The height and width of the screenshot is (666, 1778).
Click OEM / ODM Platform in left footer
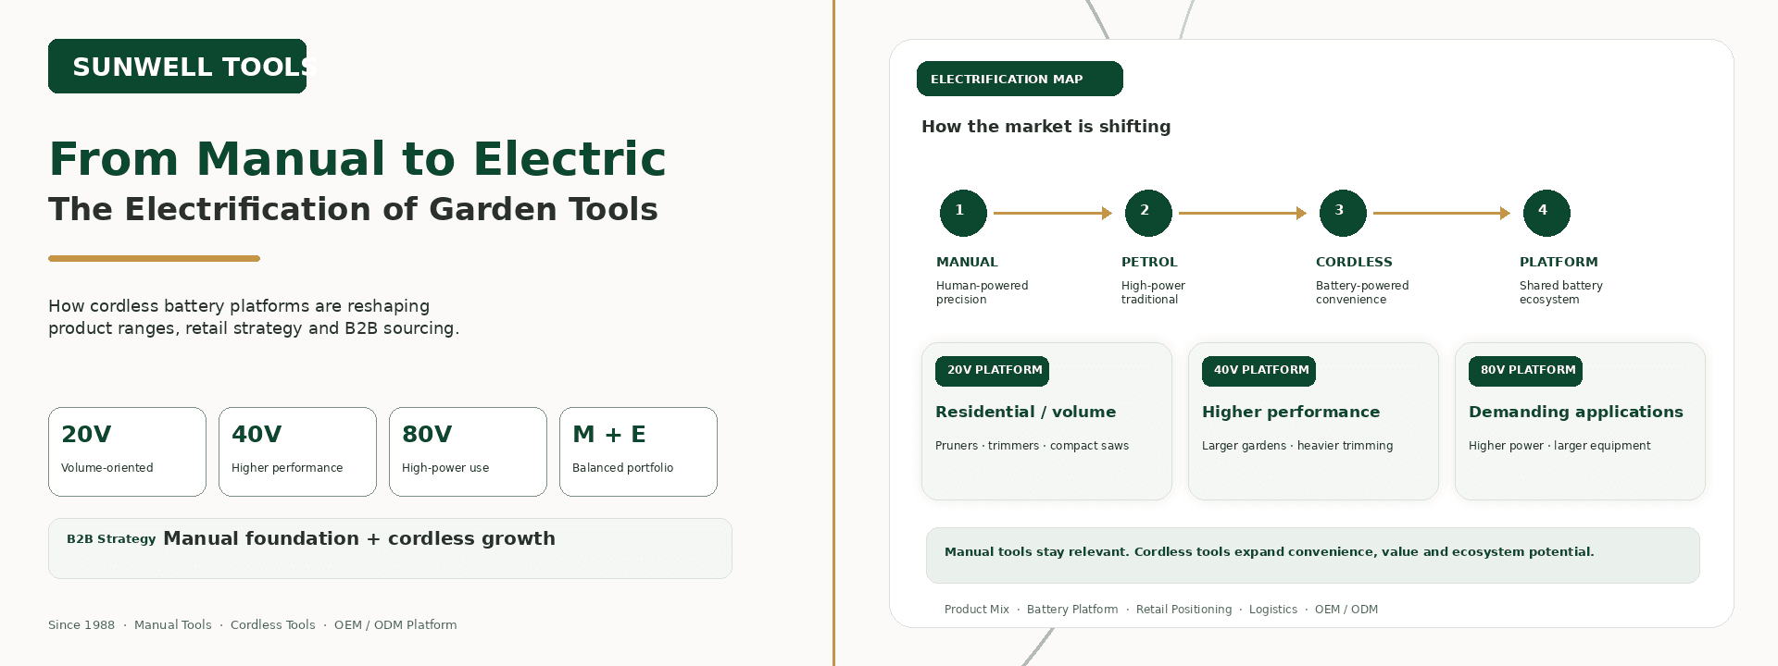pos(395,625)
